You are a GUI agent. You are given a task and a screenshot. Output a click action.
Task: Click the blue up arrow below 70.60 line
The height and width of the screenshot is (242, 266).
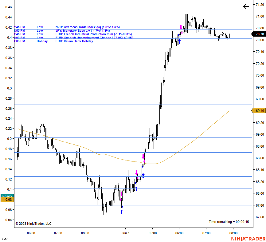pyautogui.click(x=179, y=42)
